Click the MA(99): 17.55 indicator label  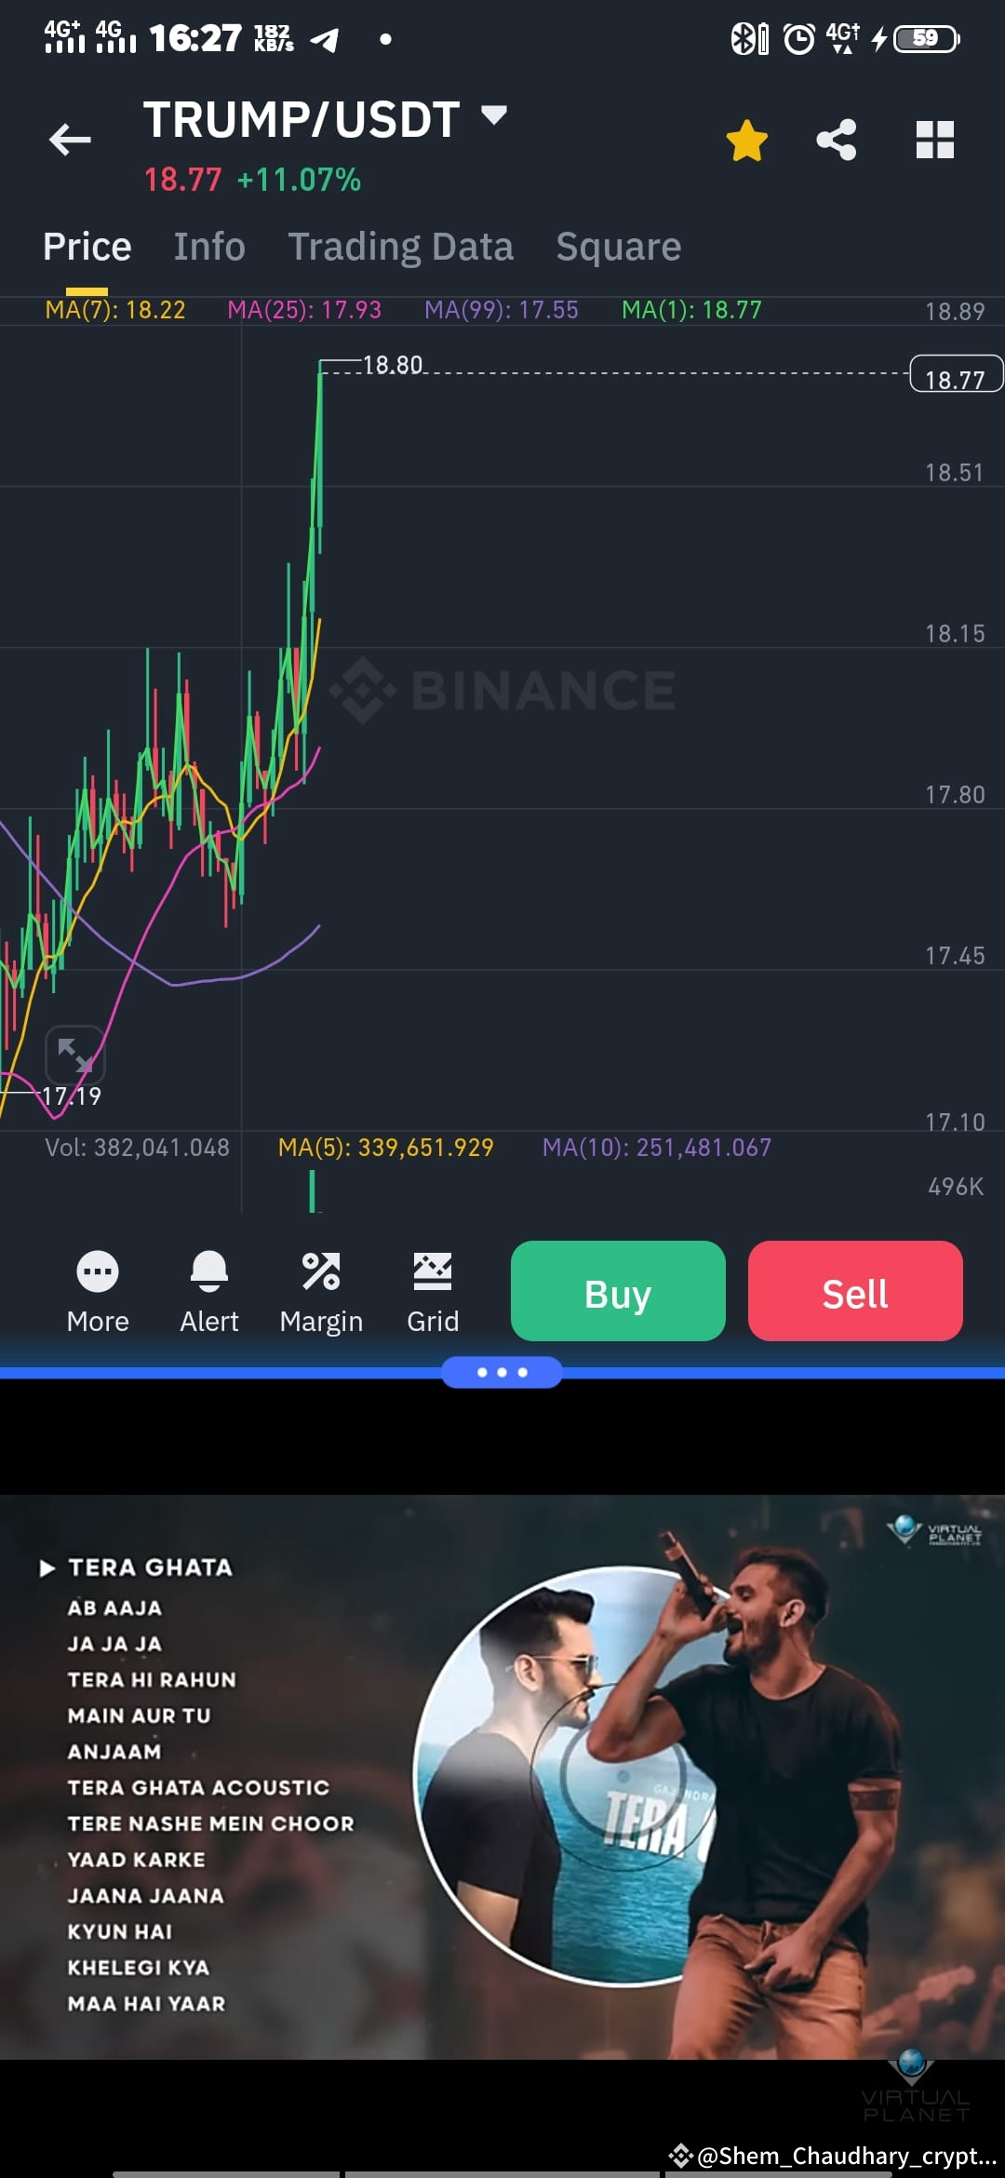point(502,310)
